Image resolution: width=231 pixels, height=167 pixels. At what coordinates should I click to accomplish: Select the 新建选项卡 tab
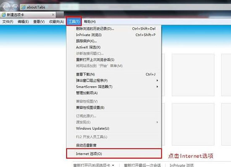[28, 15]
